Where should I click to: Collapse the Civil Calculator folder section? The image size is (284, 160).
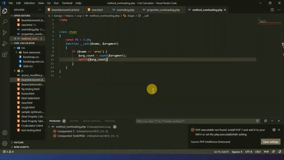tap(12, 43)
